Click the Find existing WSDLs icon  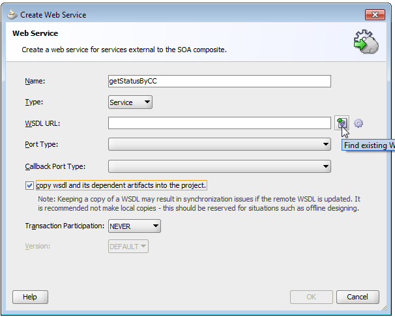[x=341, y=123]
